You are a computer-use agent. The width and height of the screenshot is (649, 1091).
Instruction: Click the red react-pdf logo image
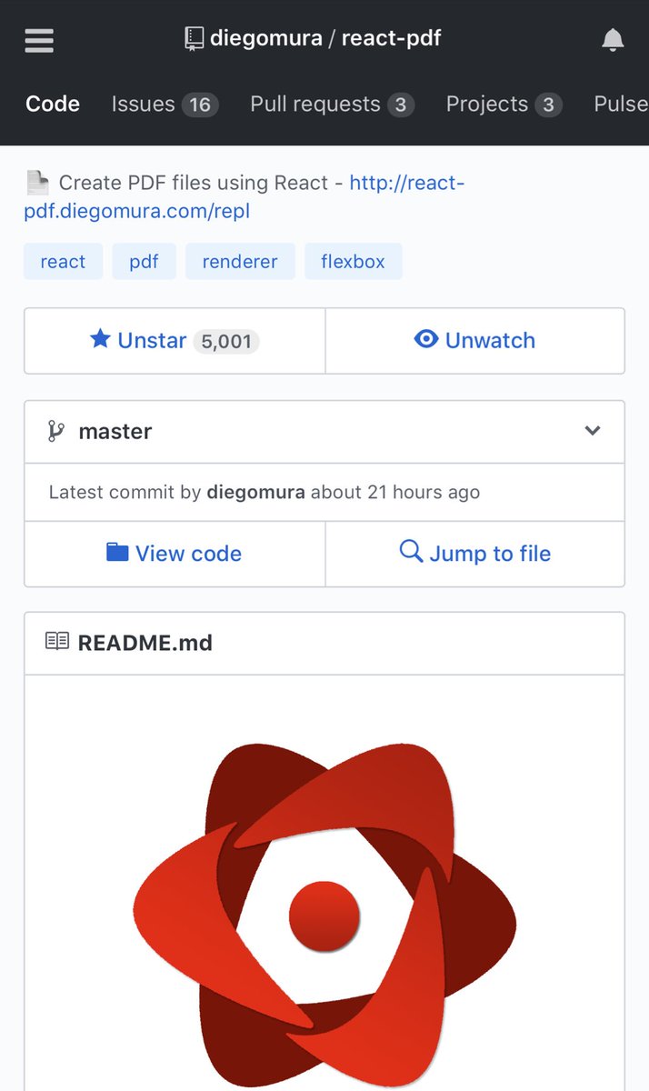click(x=324, y=909)
